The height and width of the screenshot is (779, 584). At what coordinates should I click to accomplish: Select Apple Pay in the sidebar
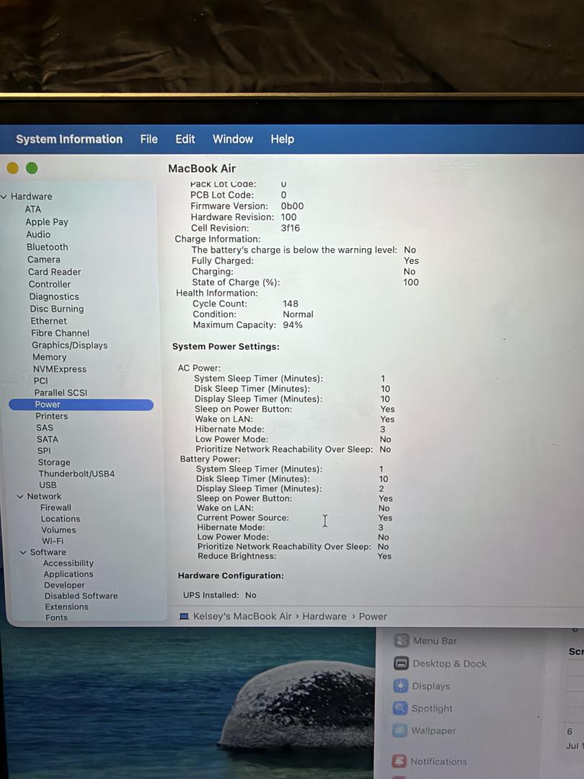pyautogui.click(x=47, y=222)
